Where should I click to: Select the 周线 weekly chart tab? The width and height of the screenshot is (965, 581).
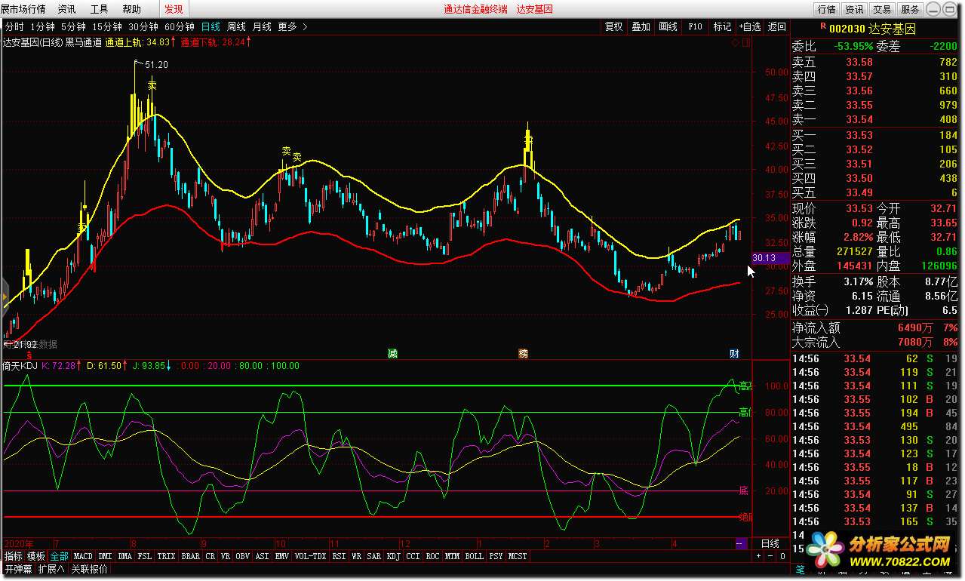(237, 26)
